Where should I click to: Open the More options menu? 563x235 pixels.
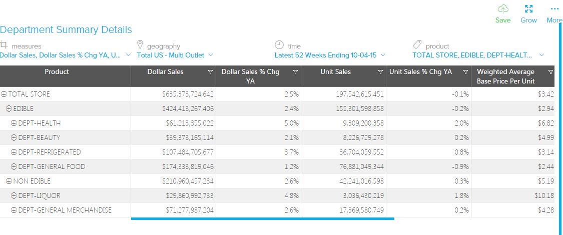point(554,9)
